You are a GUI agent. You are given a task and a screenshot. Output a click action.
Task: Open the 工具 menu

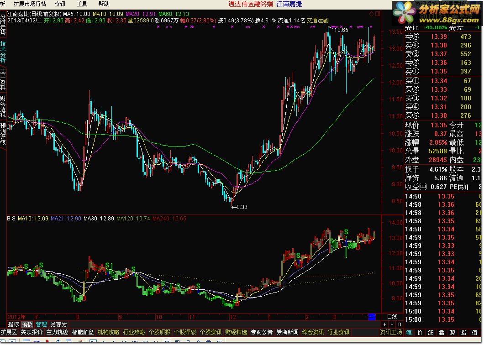click(82, 4)
